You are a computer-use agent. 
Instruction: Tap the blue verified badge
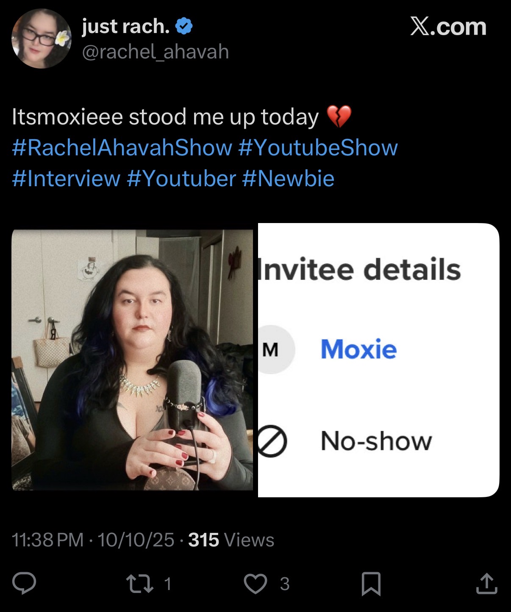click(x=184, y=27)
